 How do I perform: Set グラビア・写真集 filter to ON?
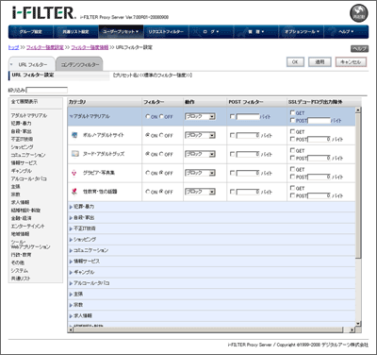pyautogui.click(x=148, y=173)
